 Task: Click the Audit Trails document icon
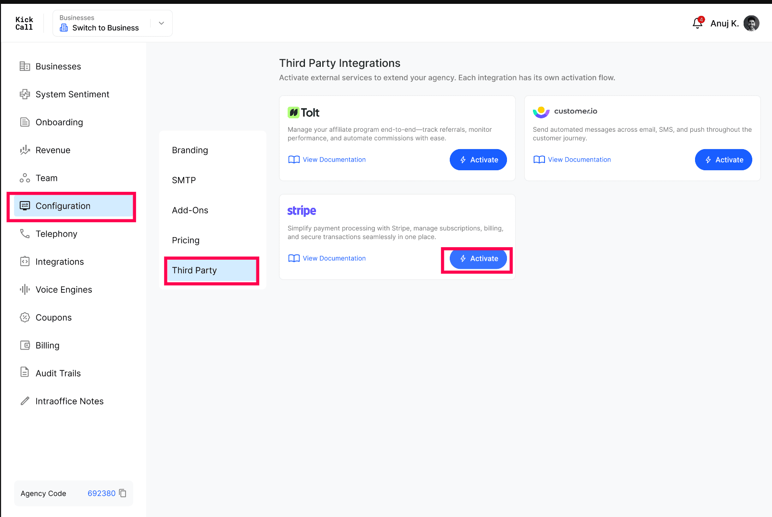click(25, 372)
